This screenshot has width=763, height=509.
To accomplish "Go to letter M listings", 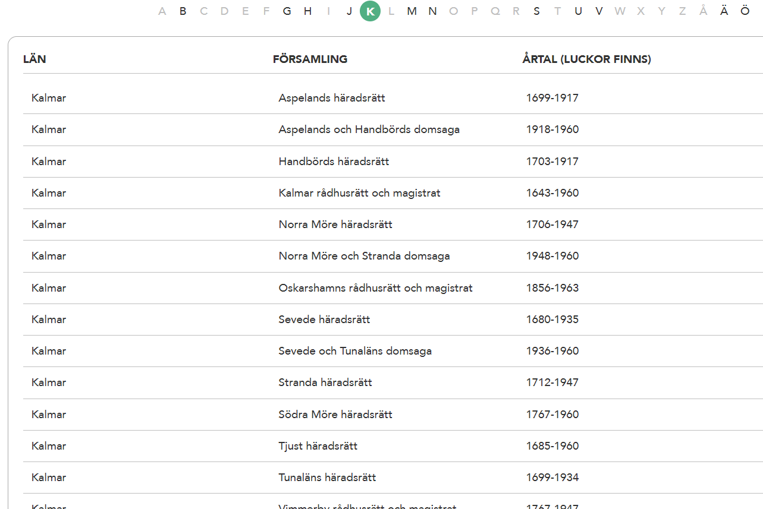I will (x=412, y=11).
